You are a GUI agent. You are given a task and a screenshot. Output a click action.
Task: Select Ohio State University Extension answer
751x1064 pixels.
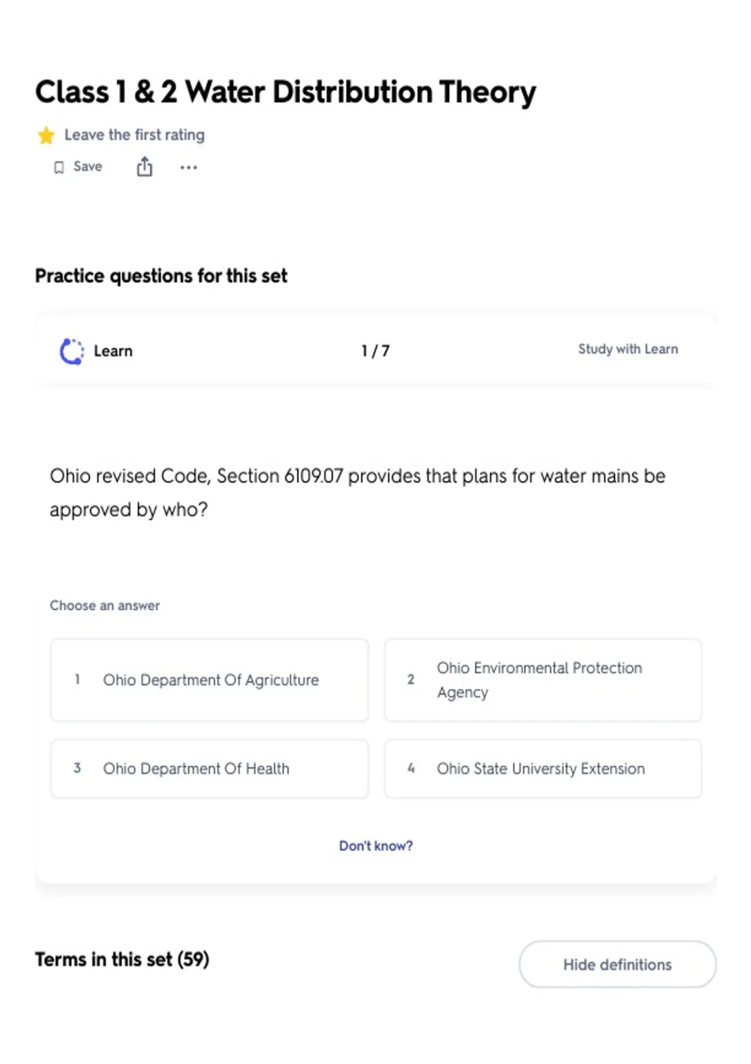click(543, 769)
